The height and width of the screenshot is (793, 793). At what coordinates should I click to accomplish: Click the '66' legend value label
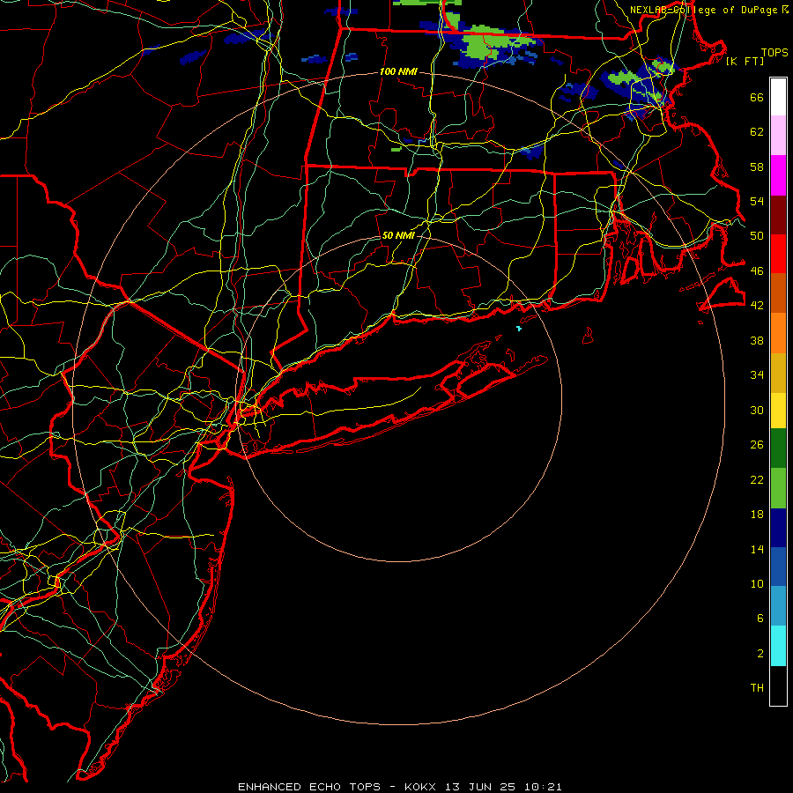point(757,98)
